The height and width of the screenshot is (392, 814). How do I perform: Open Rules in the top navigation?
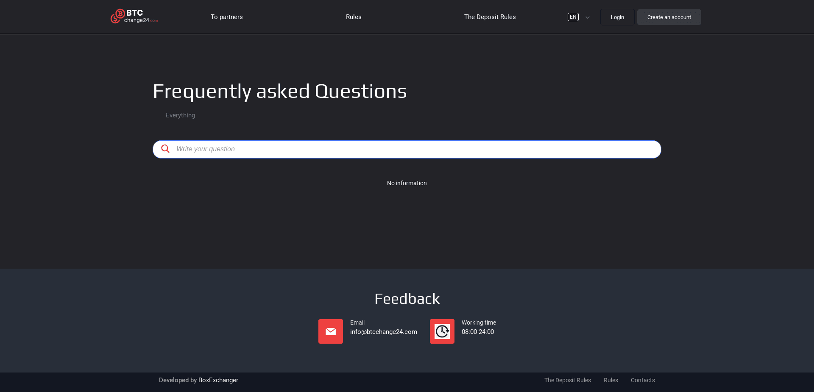[x=354, y=17]
